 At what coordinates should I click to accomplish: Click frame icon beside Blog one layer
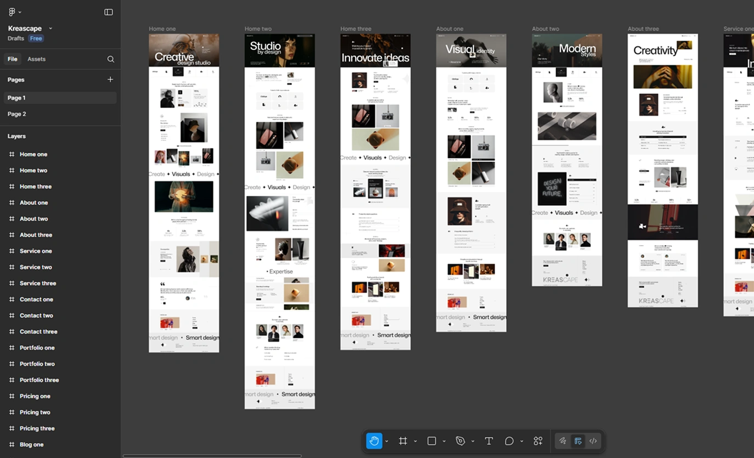[x=12, y=445]
